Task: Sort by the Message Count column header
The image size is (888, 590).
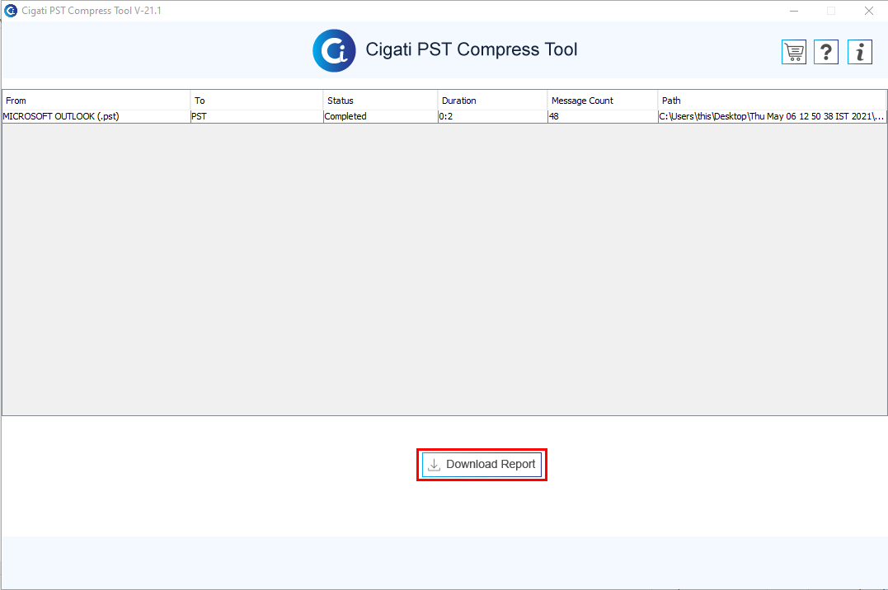Action: (x=602, y=101)
